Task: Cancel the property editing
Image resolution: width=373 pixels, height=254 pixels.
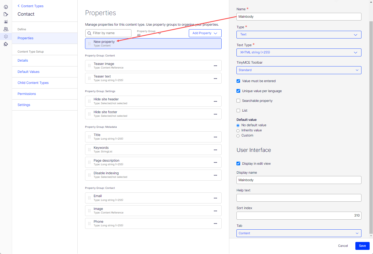Action: click(343, 246)
